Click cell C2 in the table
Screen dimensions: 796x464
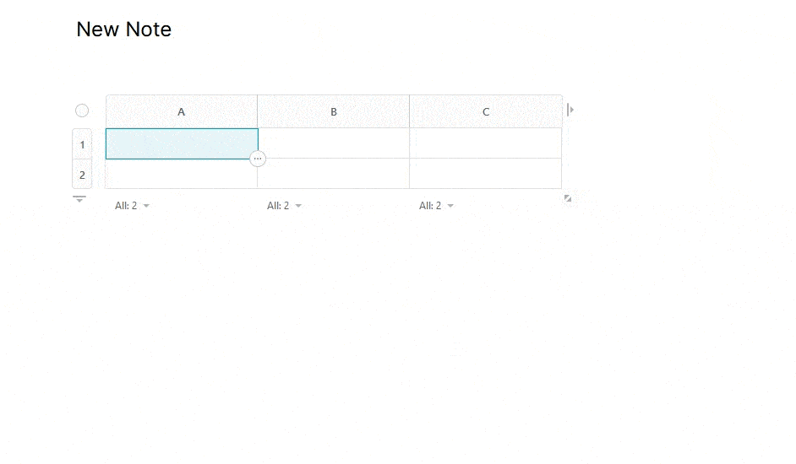coord(486,174)
